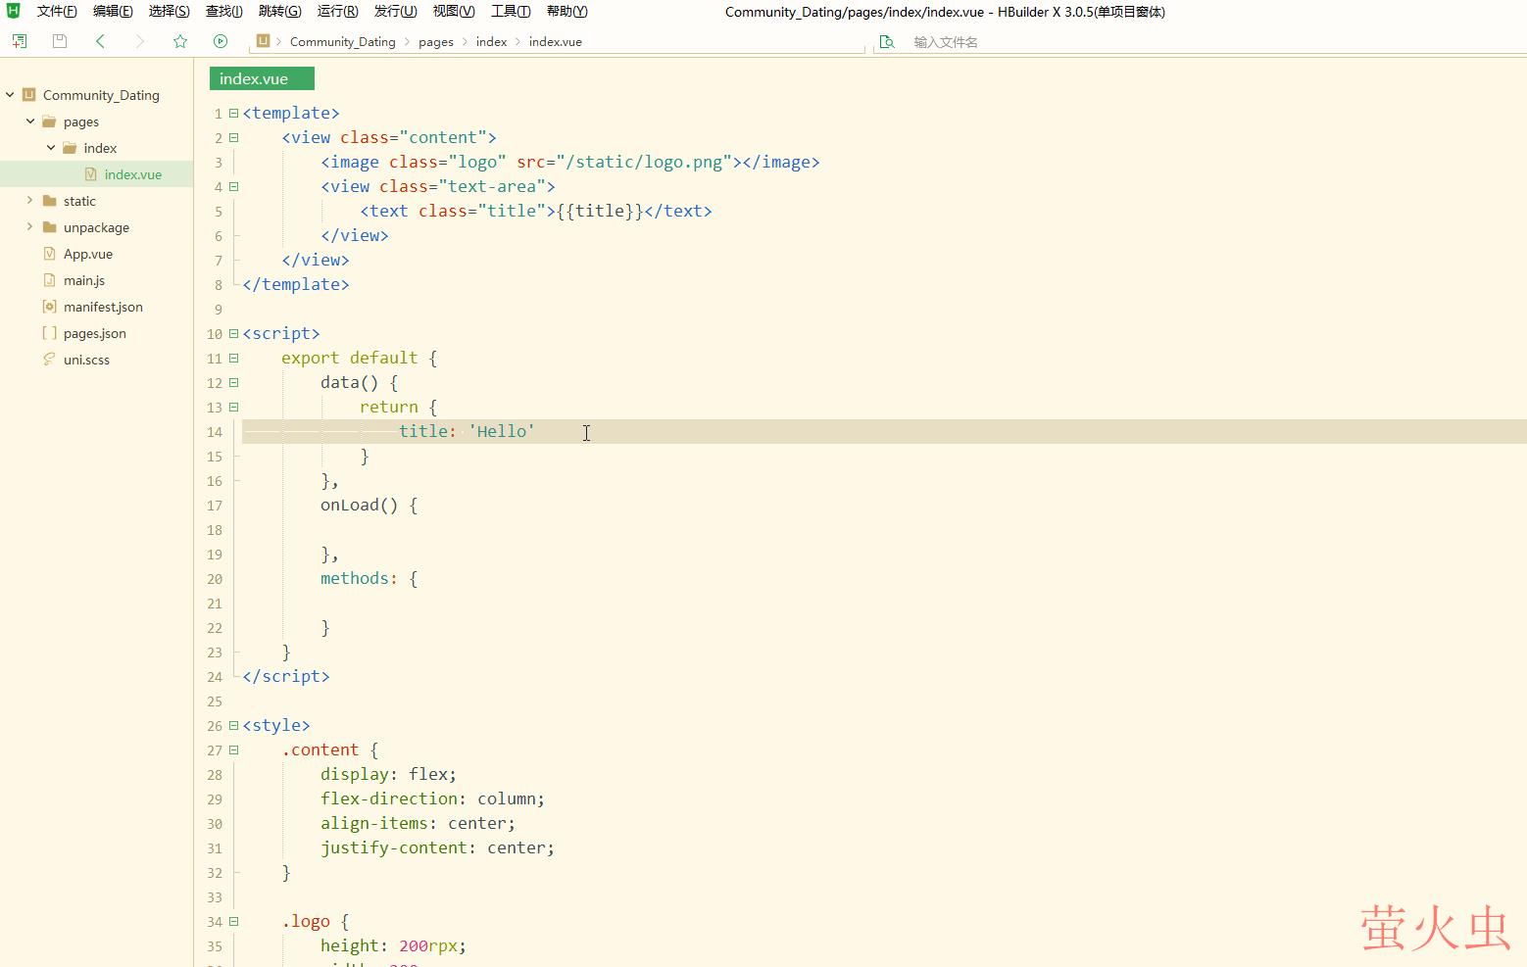This screenshot has height=967, width=1527.
Task: Click the index.vue file icon in tree
Action: pos(90,174)
